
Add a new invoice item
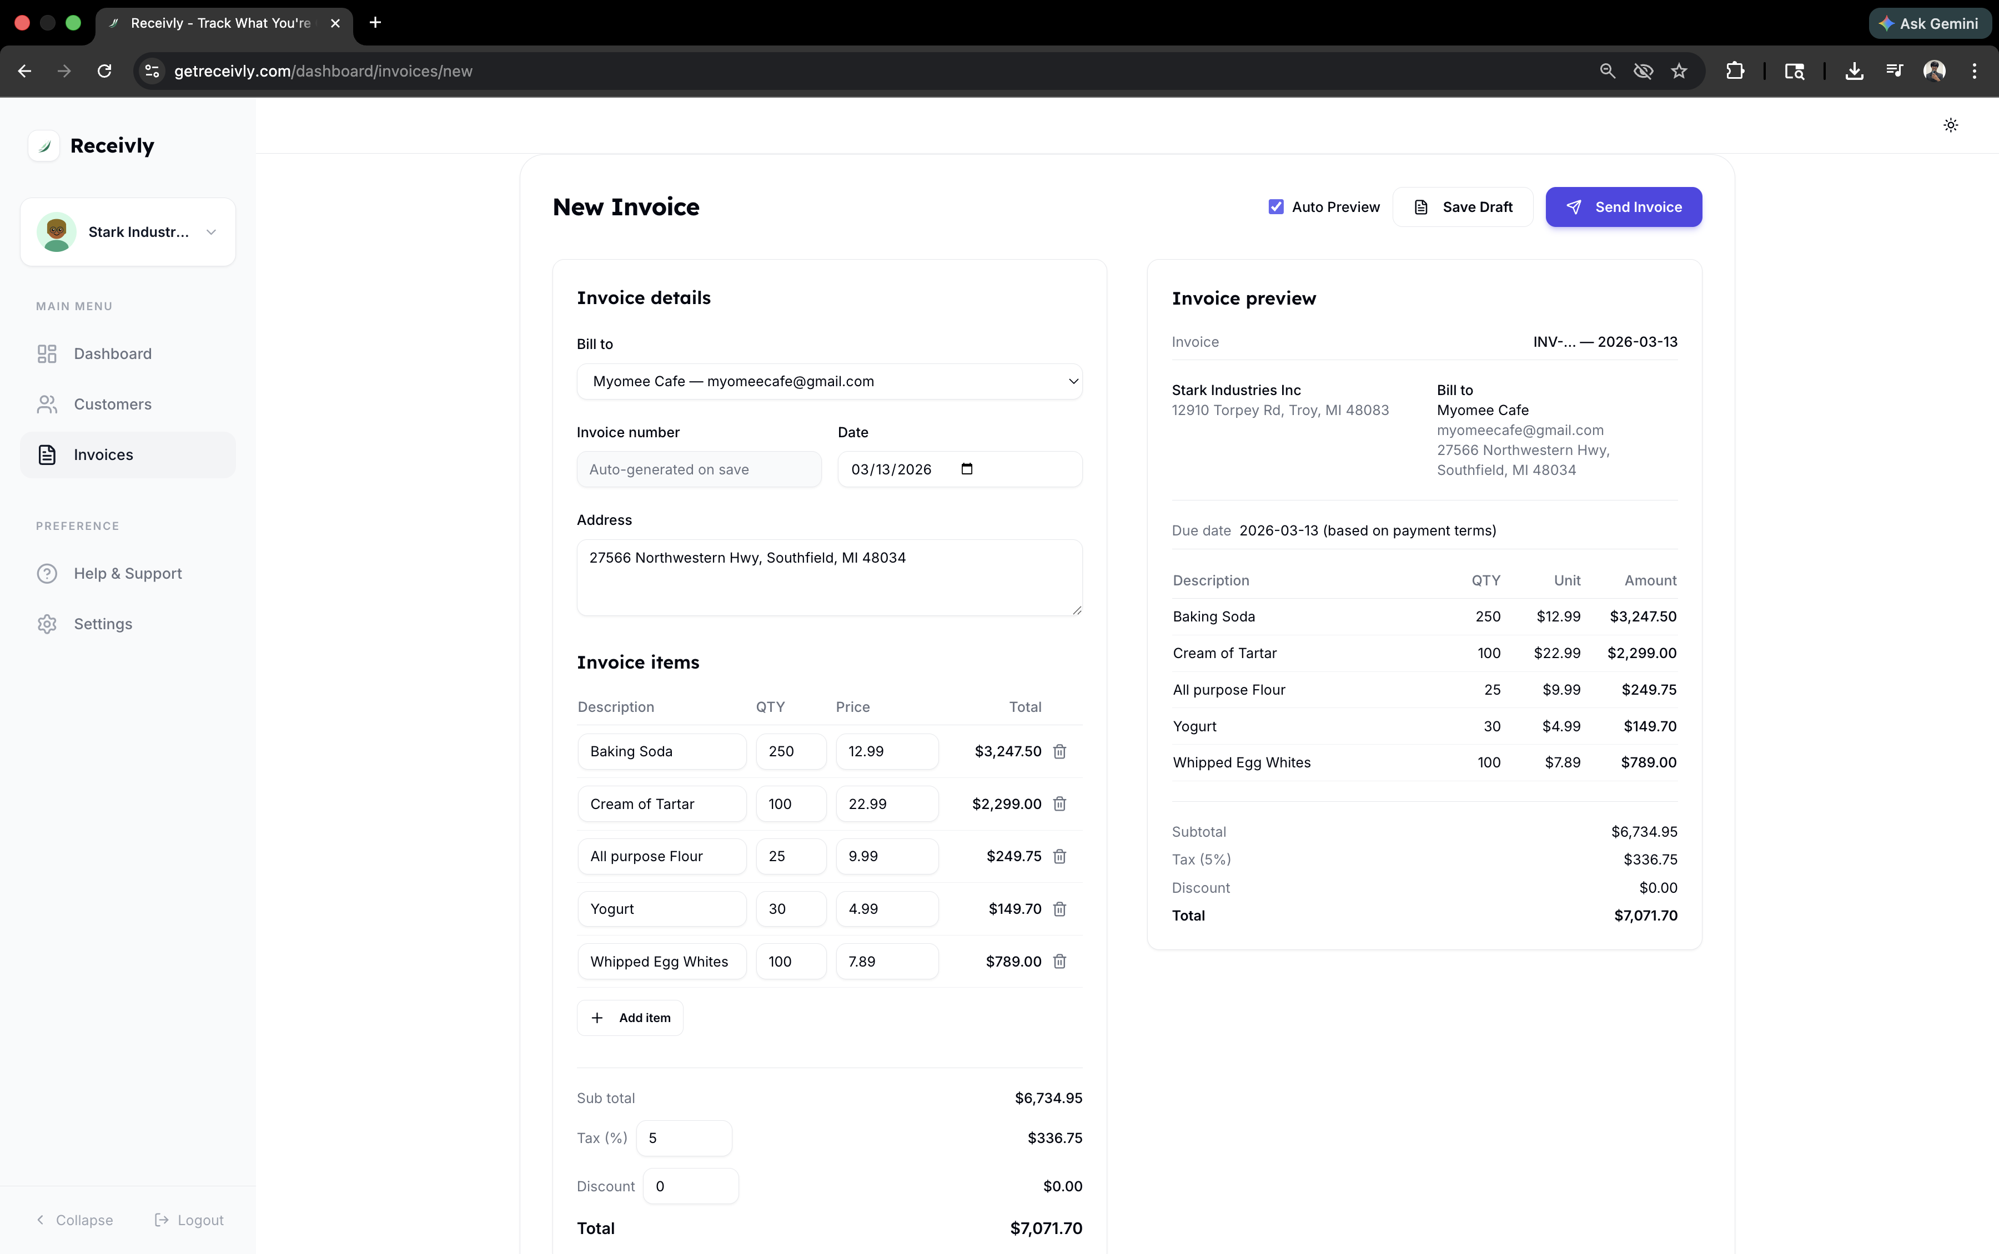[630, 1018]
